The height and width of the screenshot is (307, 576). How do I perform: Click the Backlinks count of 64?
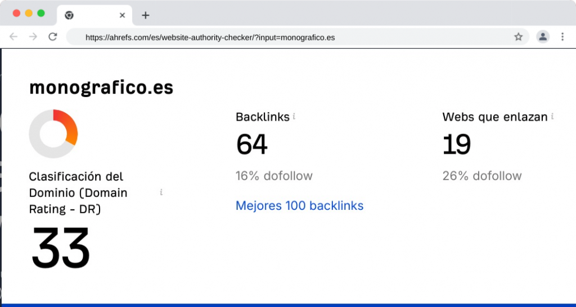[x=251, y=144]
